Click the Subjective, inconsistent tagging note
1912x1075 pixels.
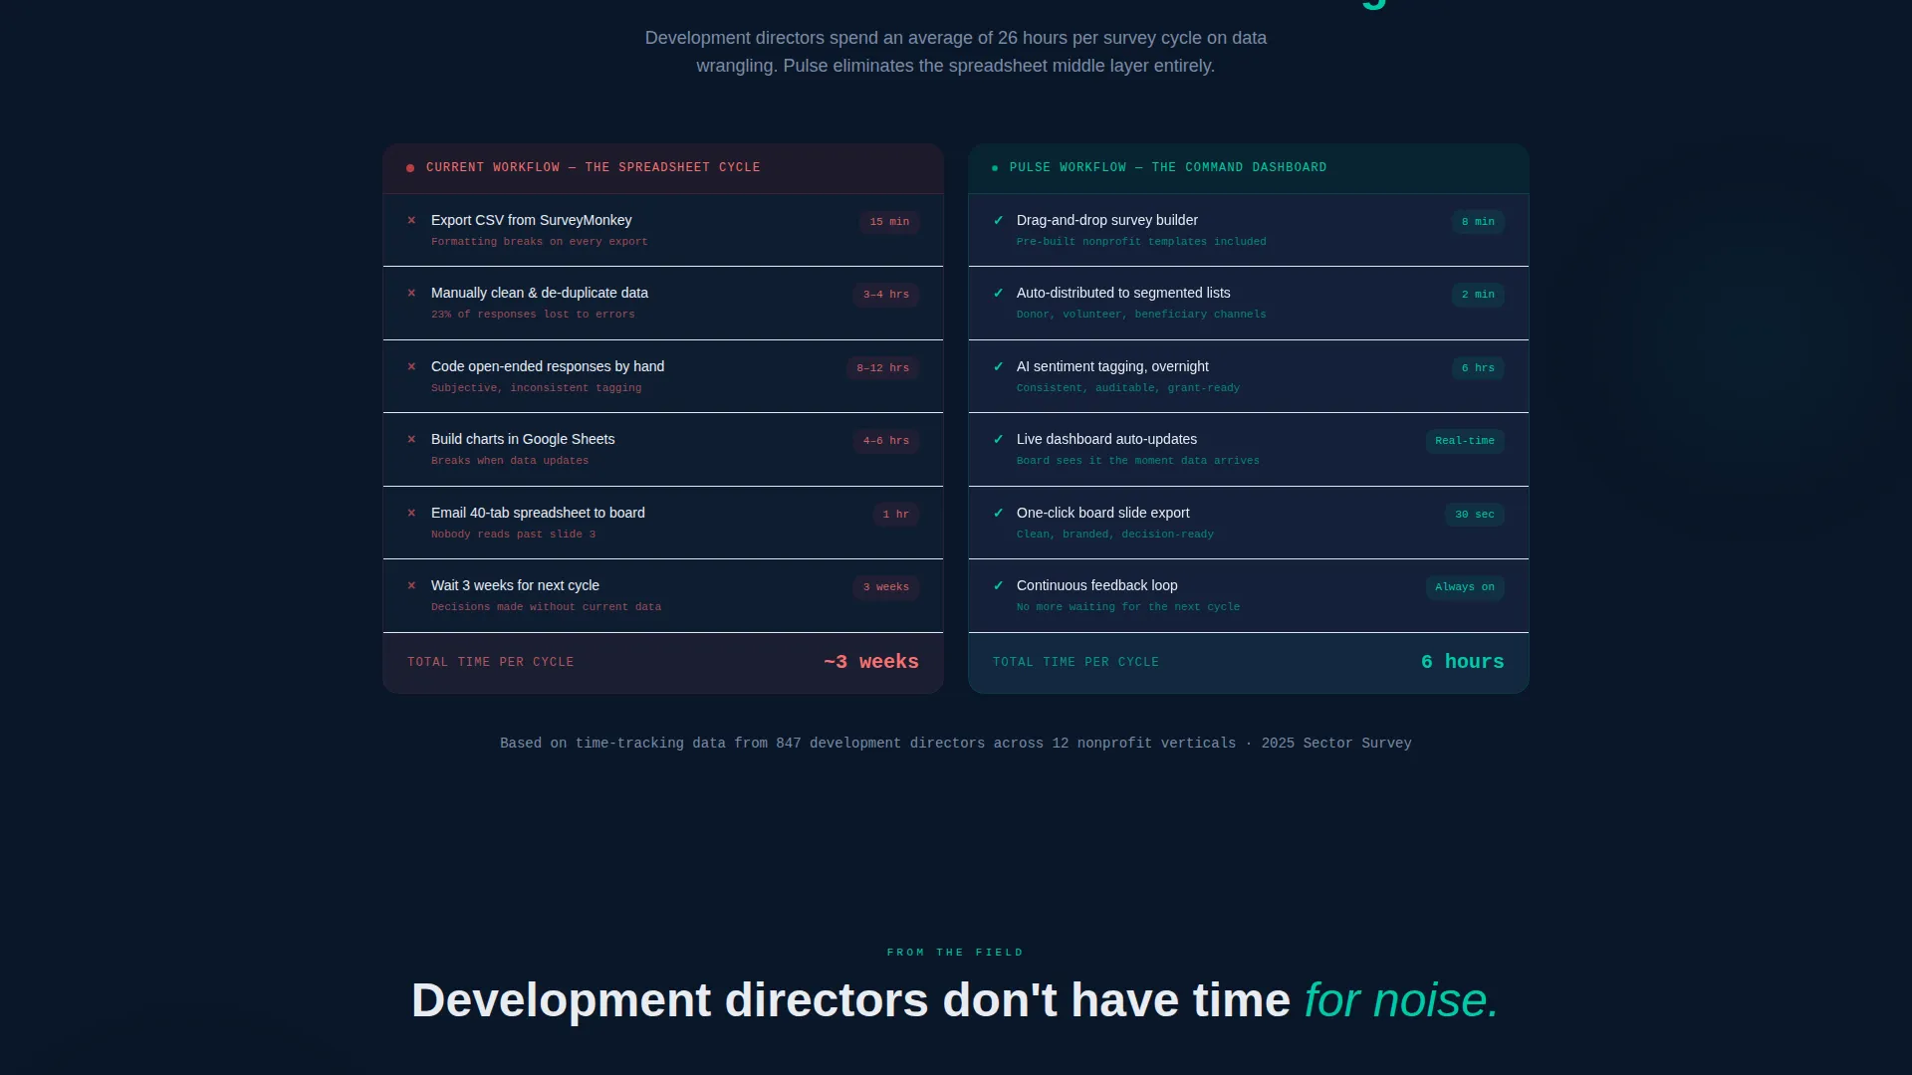click(x=536, y=388)
